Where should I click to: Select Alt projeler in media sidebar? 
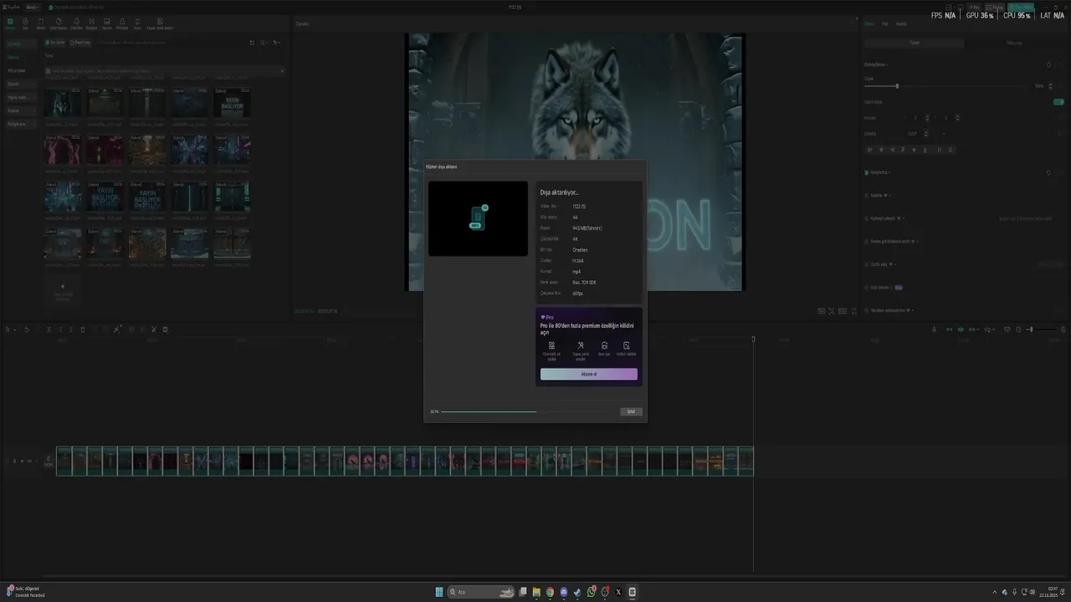(17, 70)
